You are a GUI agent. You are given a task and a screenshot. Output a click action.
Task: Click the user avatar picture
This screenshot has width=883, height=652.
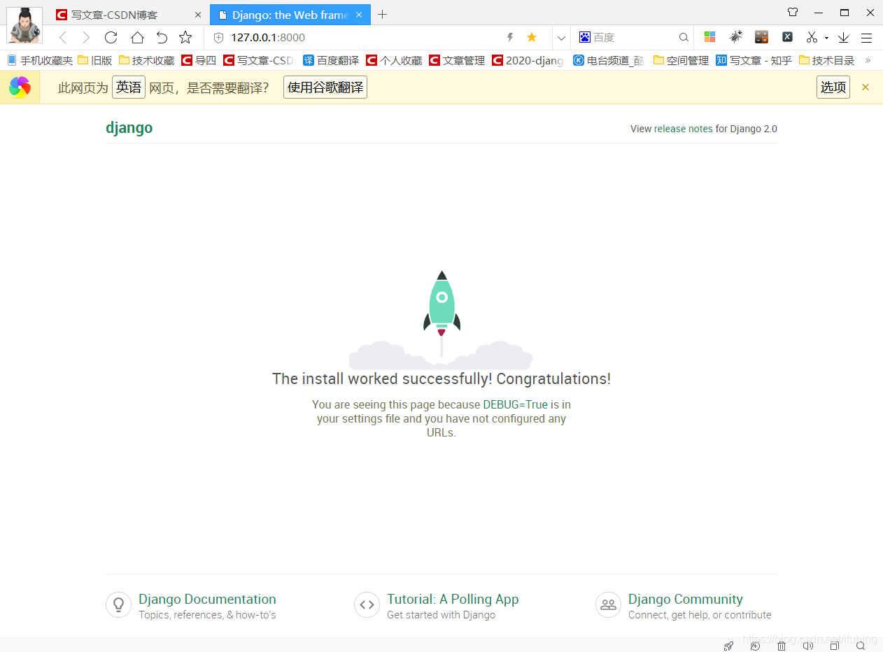pos(24,25)
